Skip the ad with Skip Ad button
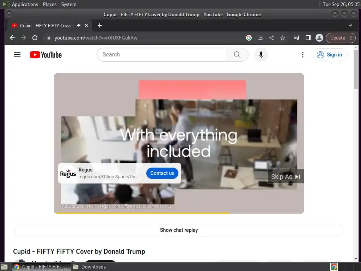This screenshot has width=361, height=271. tap(286, 176)
